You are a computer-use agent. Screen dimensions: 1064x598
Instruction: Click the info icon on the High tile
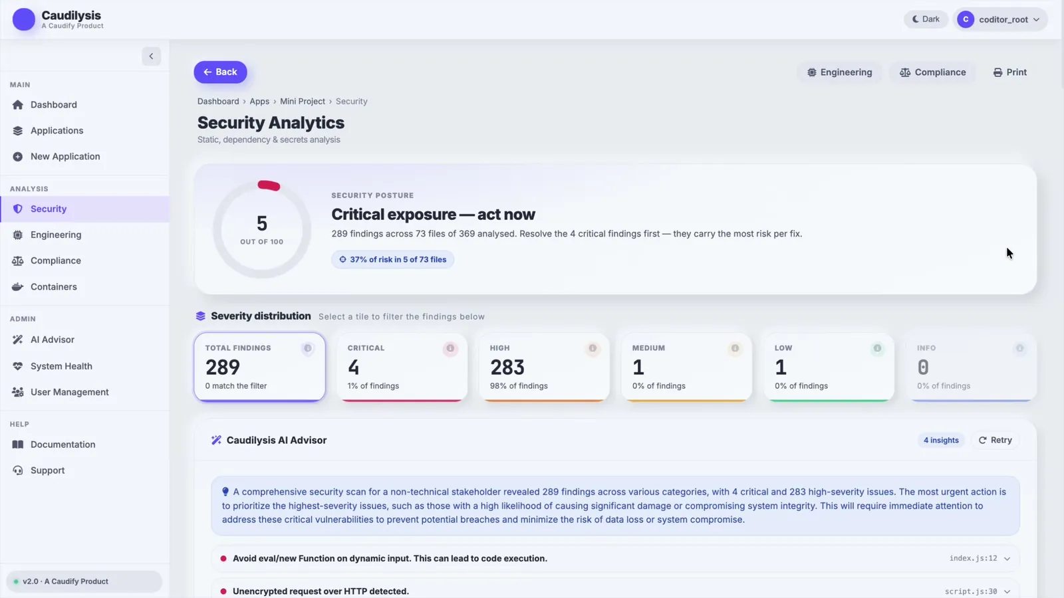coord(593,348)
